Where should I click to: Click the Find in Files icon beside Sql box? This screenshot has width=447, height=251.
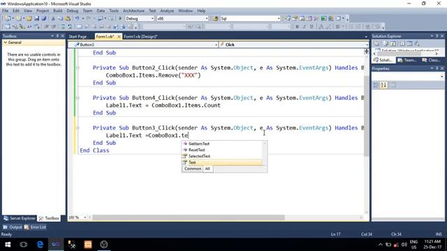click(216, 19)
